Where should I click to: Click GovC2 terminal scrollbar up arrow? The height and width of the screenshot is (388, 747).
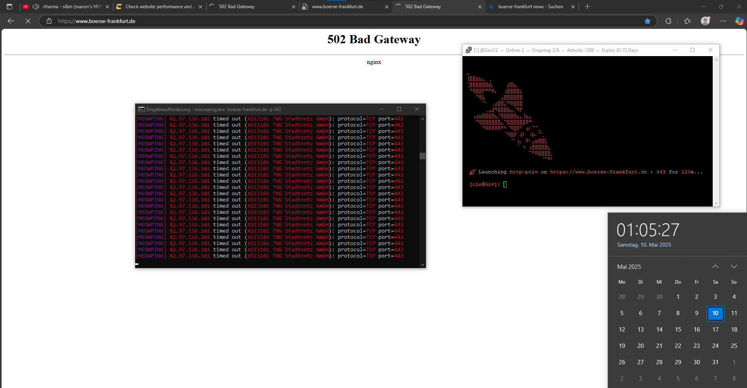click(x=716, y=60)
